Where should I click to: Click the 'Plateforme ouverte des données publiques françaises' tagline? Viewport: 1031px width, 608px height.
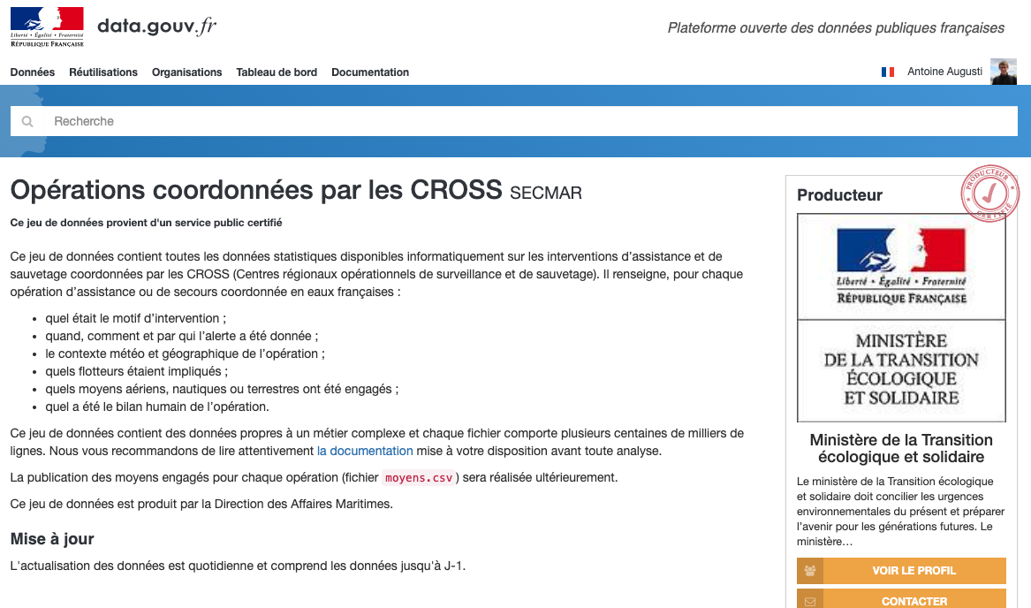pyautogui.click(x=836, y=27)
